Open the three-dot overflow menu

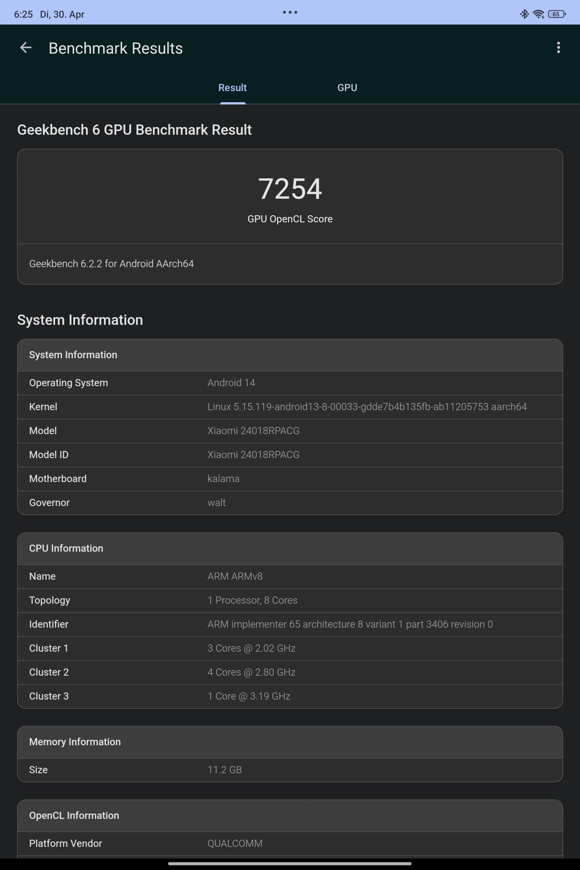(x=558, y=48)
